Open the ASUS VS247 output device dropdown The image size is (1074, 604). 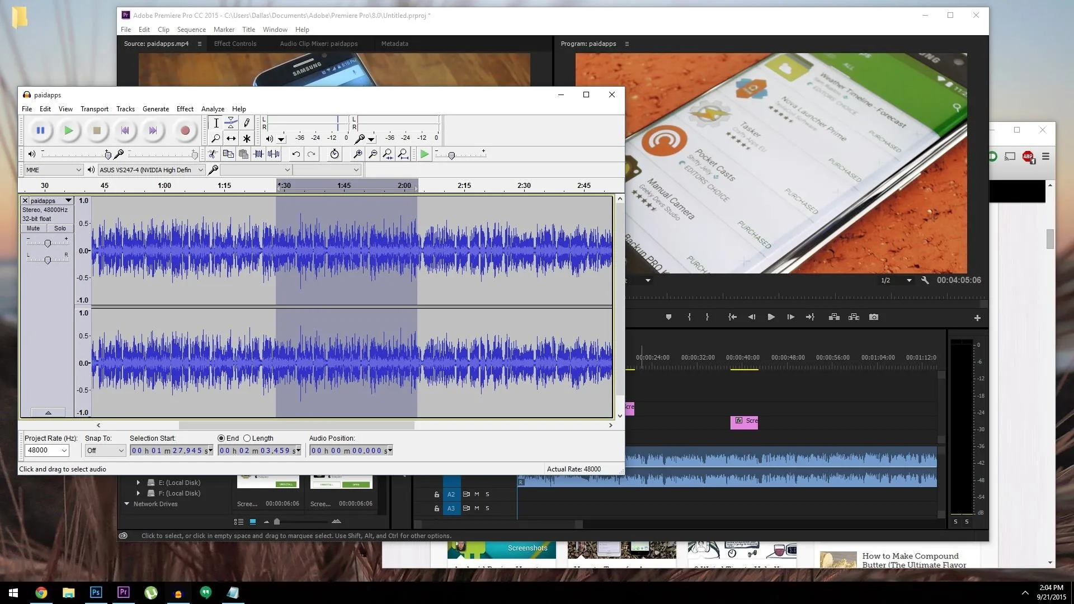click(x=151, y=170)
